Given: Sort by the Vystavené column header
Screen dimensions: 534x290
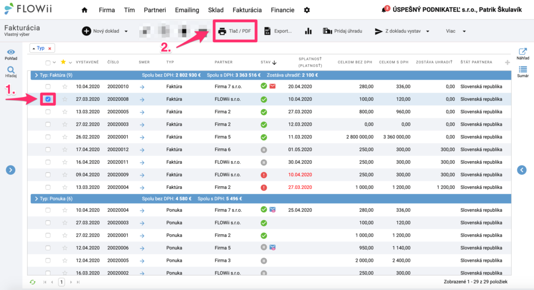Looking at the screenshot, I should pos(87,63).
